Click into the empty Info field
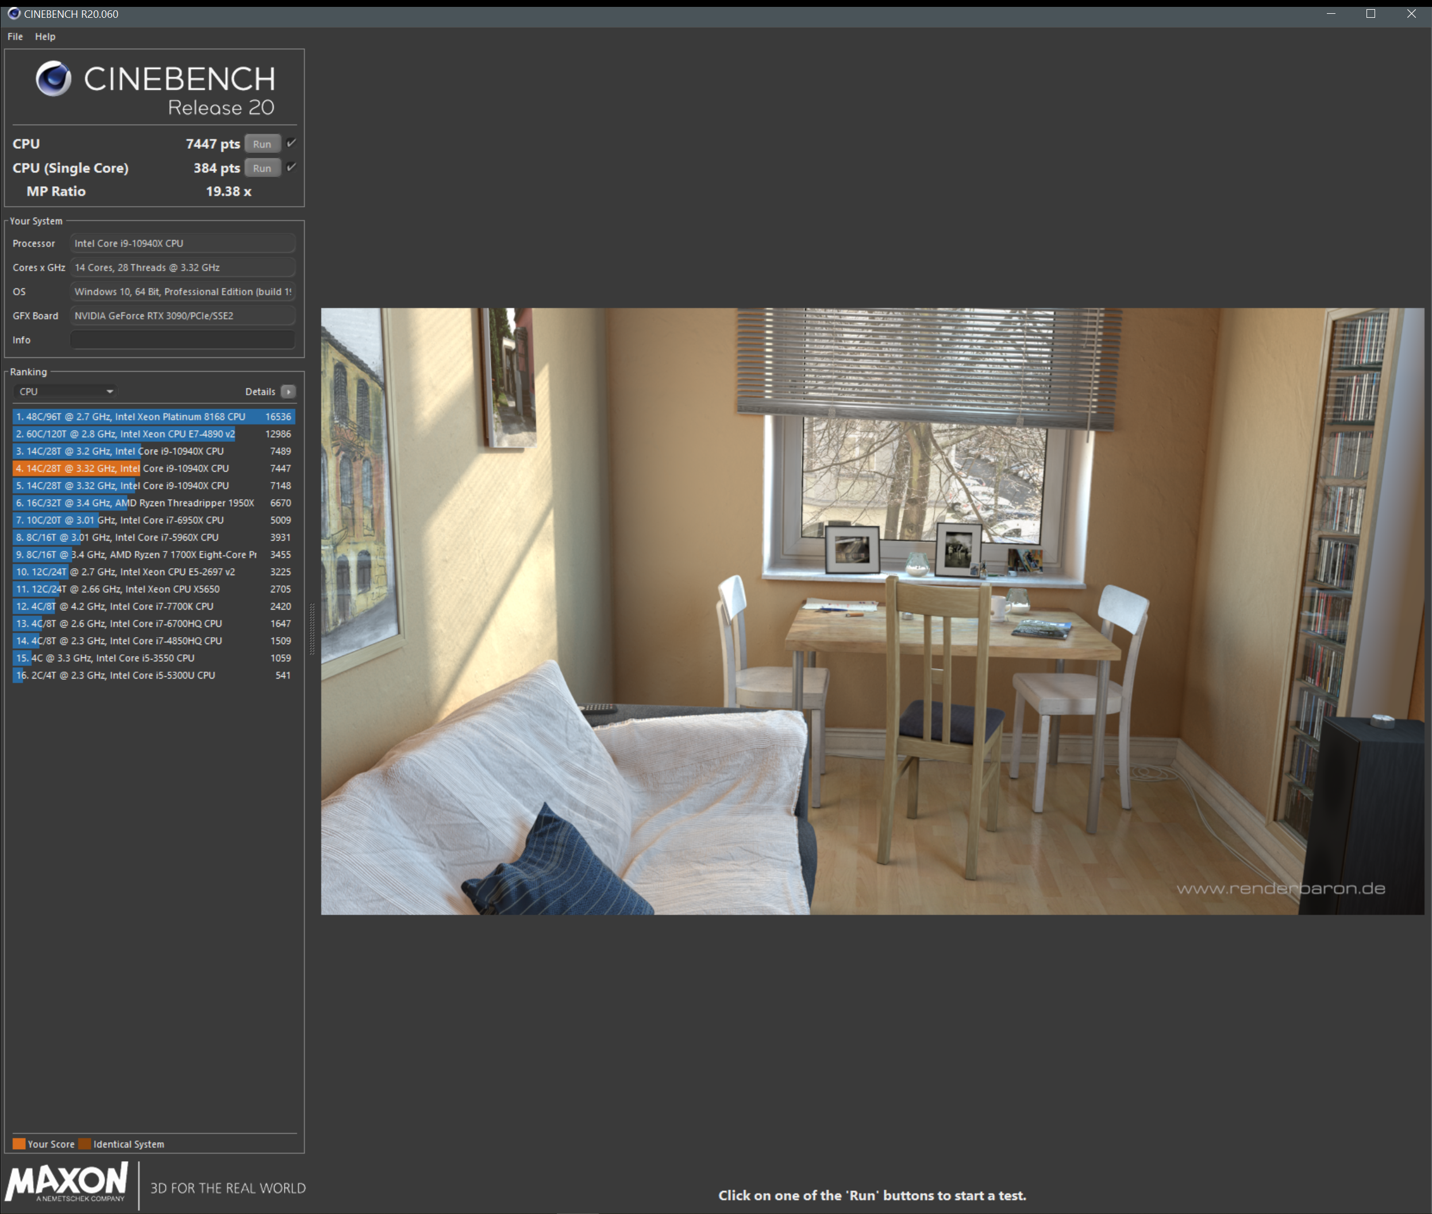The height and width of the screenshot is (1214, 1432). coord(182,340)
